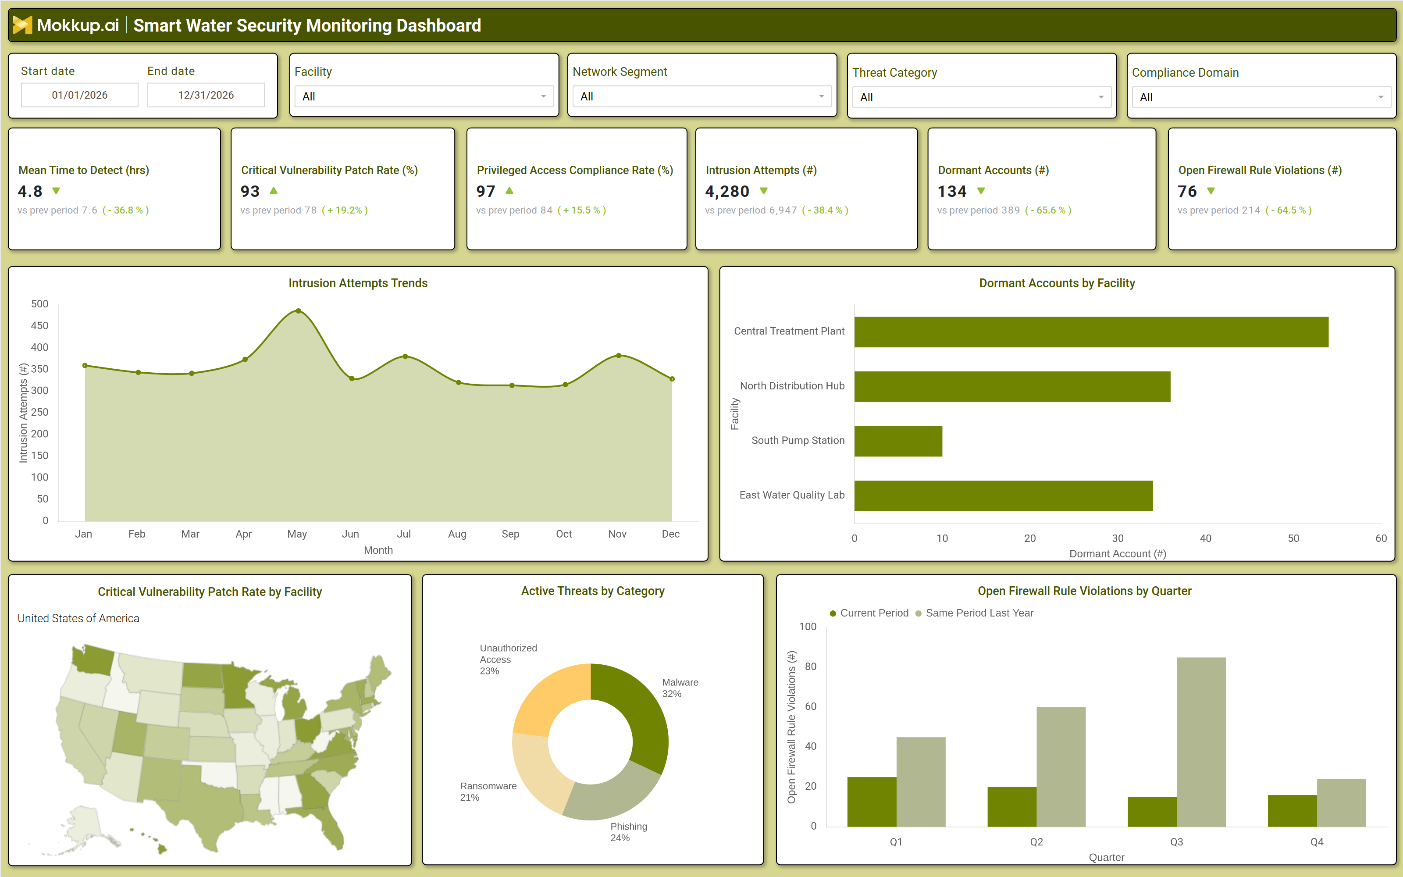Click the (-64.5%) change text
The height and width of the screenshot is (877, 1403).
click(1288, 210)
